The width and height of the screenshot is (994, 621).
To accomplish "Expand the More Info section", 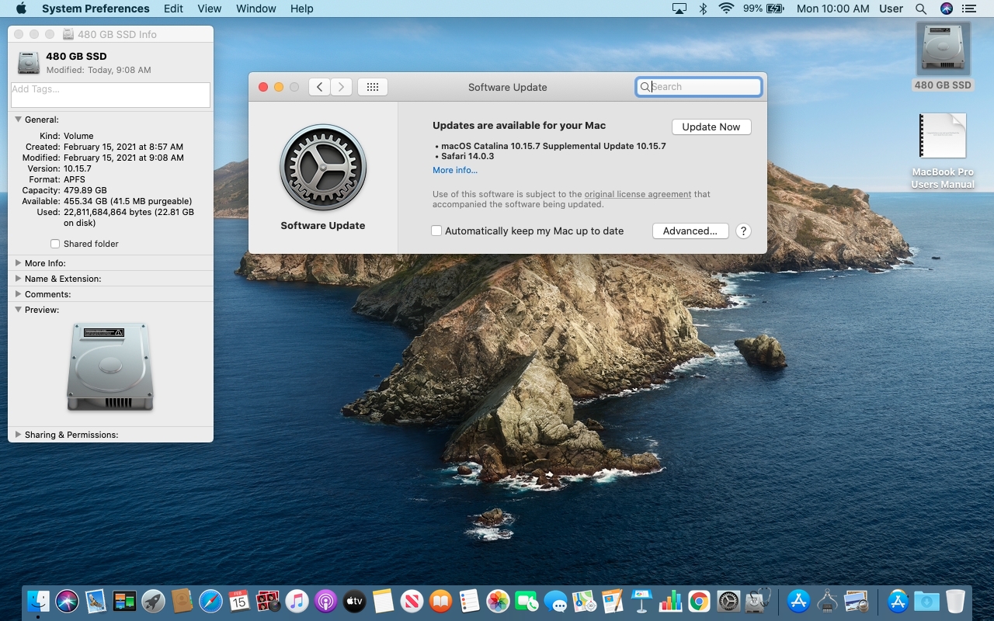I will [x=18, y=263].
